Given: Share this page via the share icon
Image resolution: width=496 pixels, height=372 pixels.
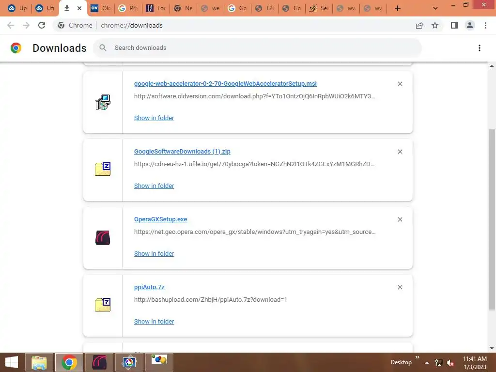Looking at the screenshot, I should (419, 25).
